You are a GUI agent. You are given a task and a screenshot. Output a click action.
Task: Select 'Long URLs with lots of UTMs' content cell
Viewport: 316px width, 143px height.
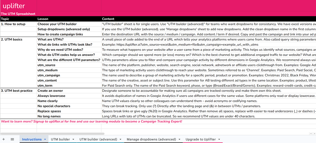209,116
